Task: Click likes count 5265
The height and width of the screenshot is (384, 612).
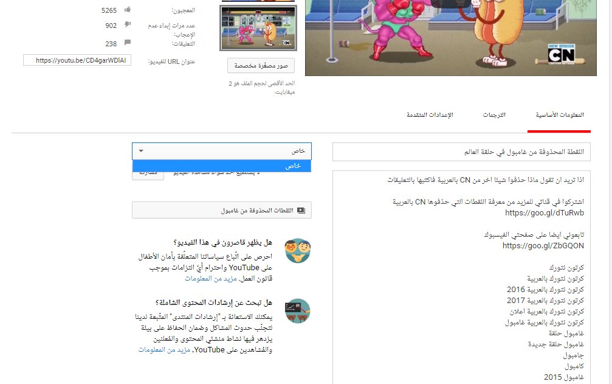Action: click(109, 10)
